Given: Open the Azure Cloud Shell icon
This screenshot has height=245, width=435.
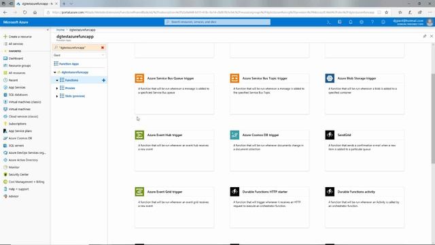Looking at the screenshot, I should pos(328,22).
